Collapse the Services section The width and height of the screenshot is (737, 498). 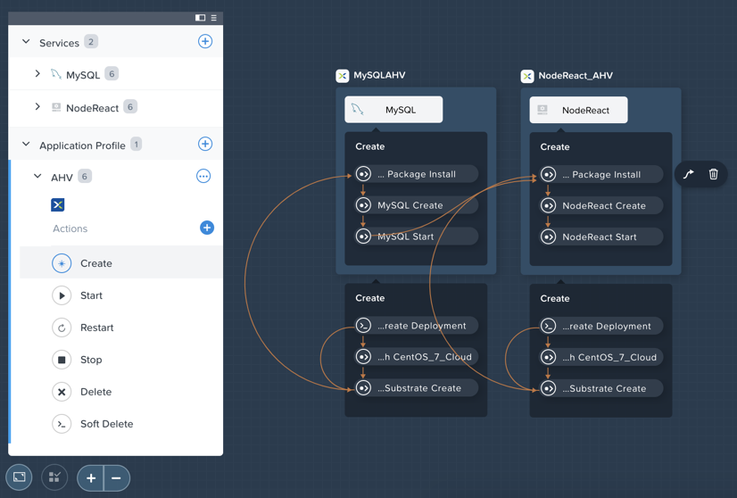pos(27,42)
